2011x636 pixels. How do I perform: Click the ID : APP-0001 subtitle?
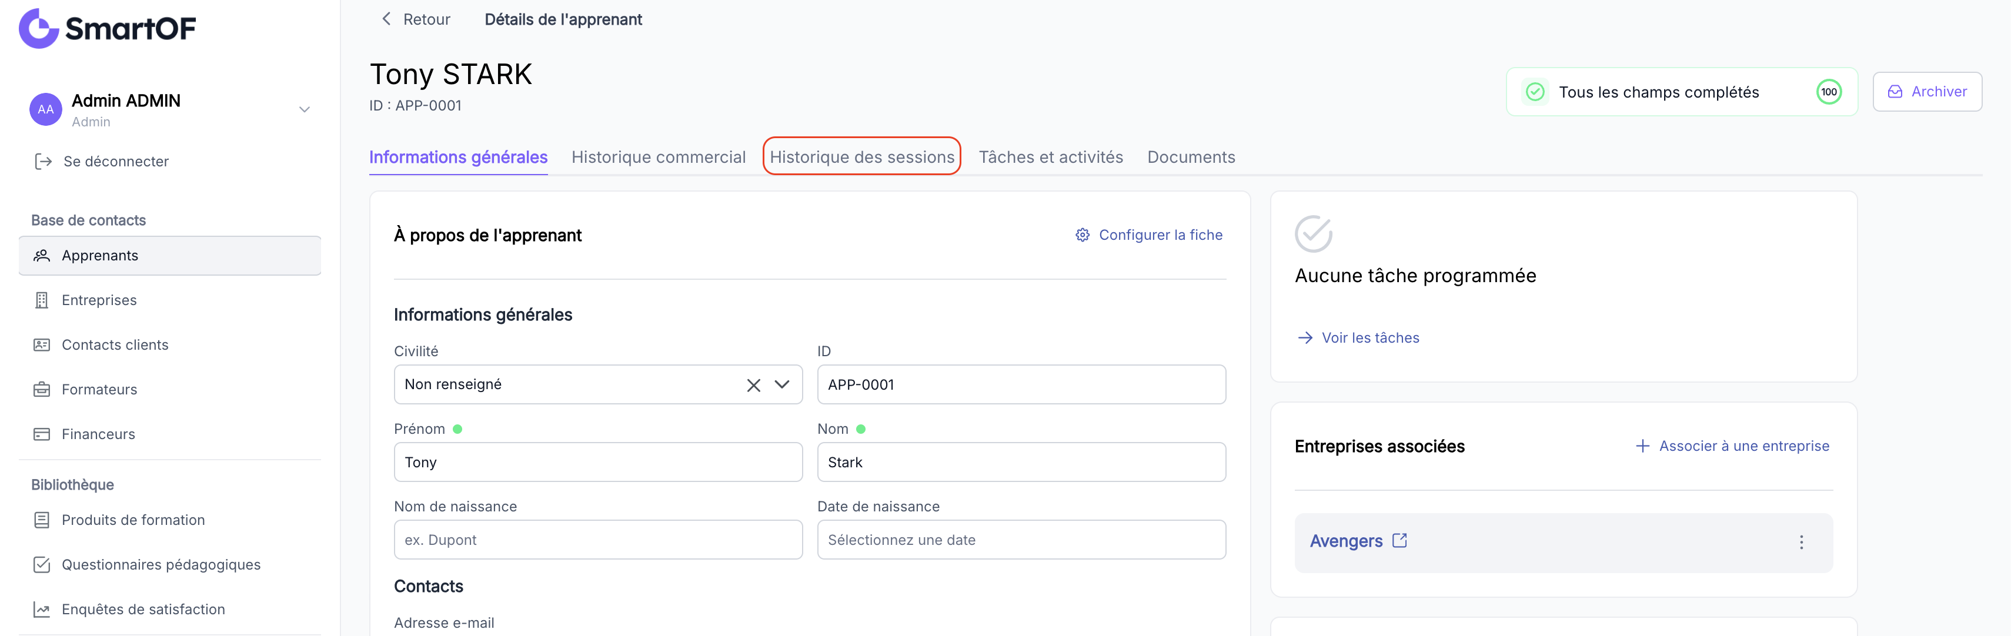click(x=415, y=105)
